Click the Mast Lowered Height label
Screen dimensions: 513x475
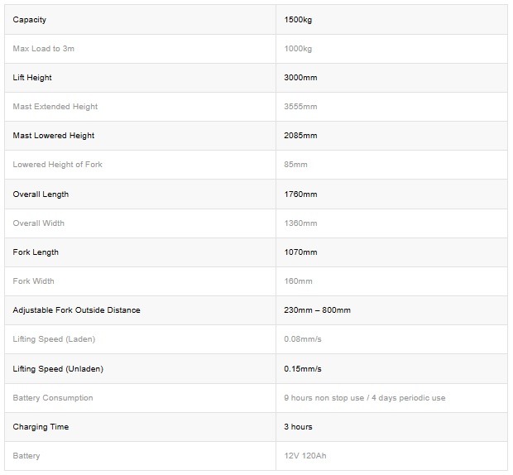(x=54, y=136)
